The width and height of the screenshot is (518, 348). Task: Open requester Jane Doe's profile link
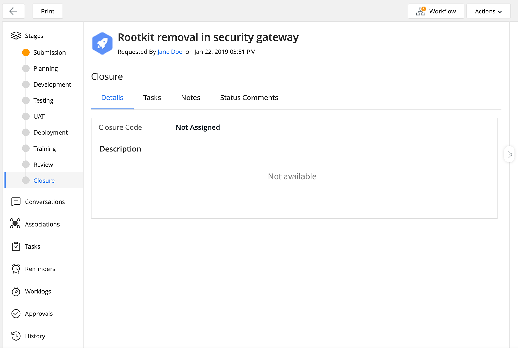pos(170,52)
